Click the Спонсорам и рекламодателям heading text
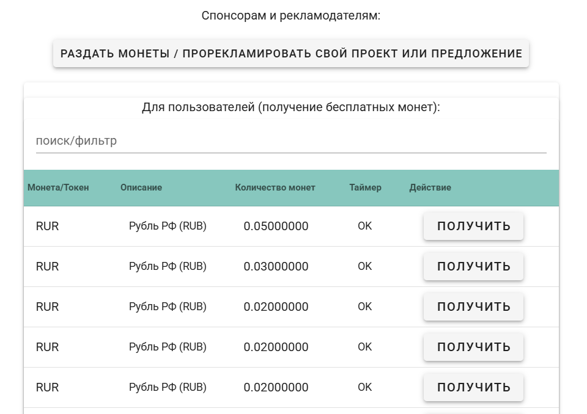The width and height of the screenshot is (587, 414). [291, 16]
